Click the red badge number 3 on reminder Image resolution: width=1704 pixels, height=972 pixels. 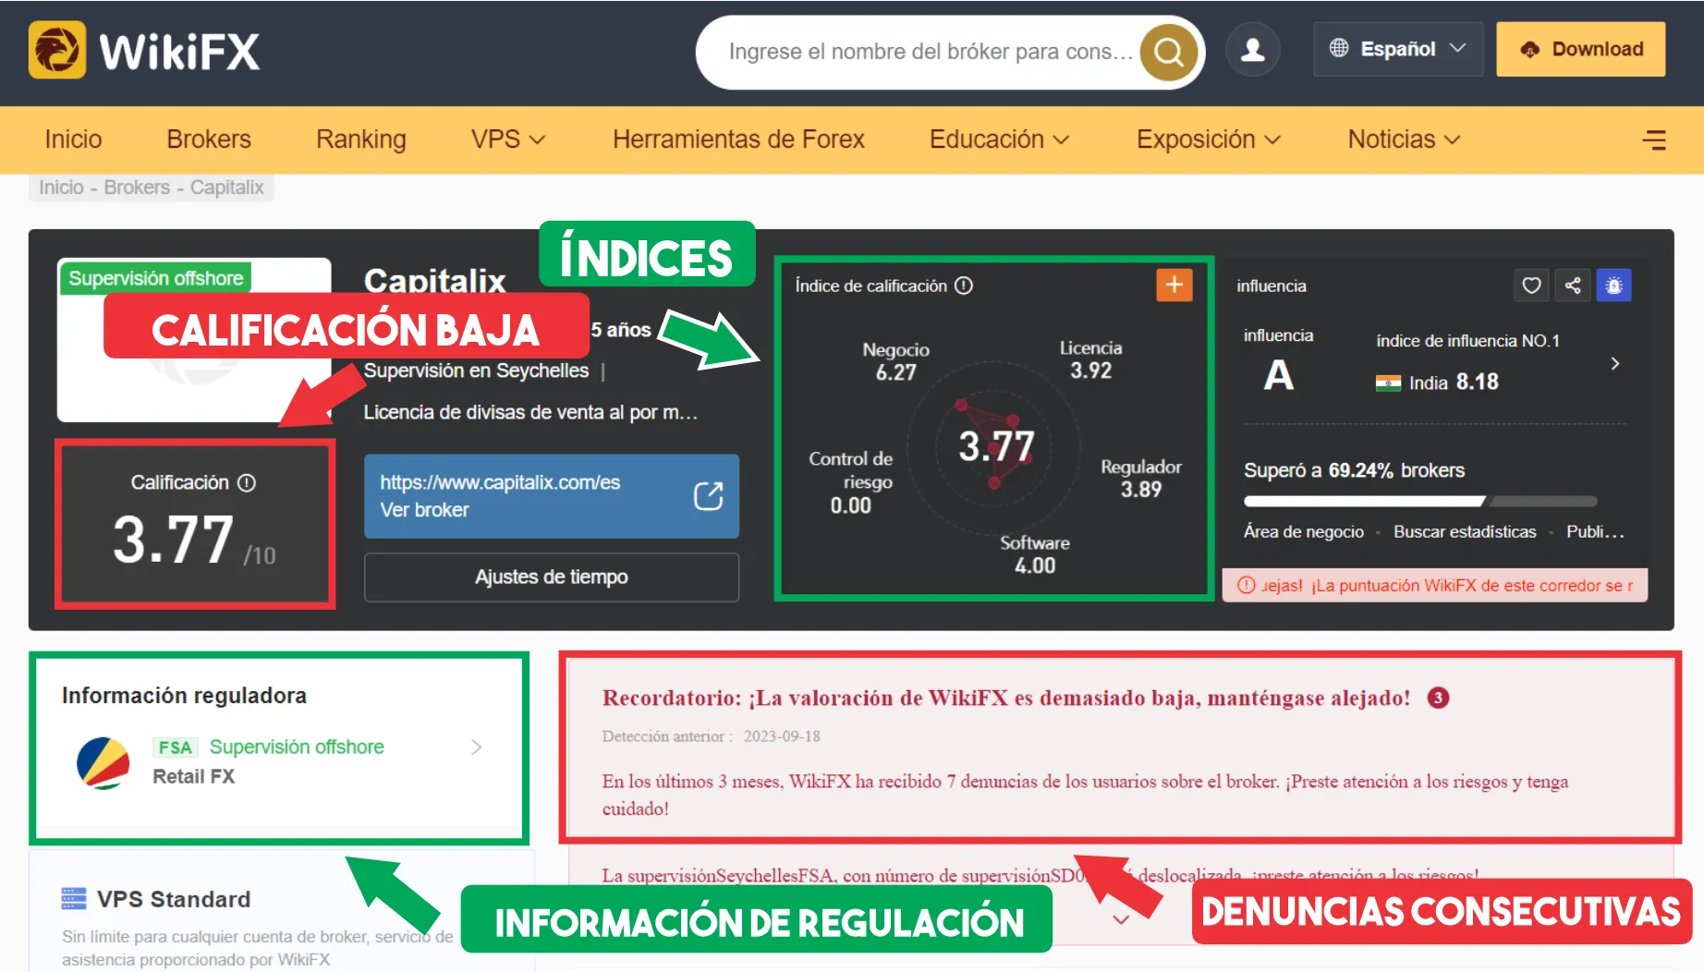click(1438, 698)
